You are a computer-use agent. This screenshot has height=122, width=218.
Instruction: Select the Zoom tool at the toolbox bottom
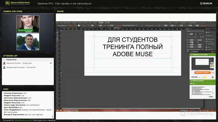[58, 41]
